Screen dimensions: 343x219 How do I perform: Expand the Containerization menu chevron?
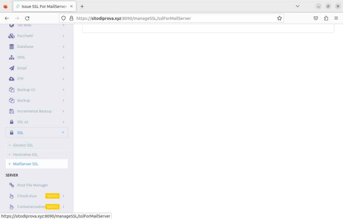(63, 207)
